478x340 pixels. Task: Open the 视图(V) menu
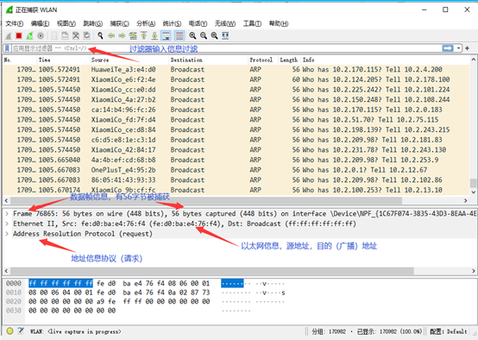point(66,23)
